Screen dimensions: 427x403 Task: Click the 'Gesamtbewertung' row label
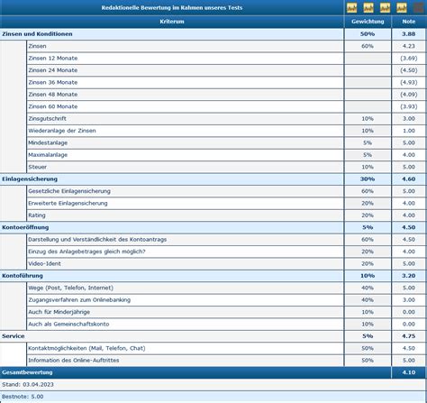tap(27, 372)
